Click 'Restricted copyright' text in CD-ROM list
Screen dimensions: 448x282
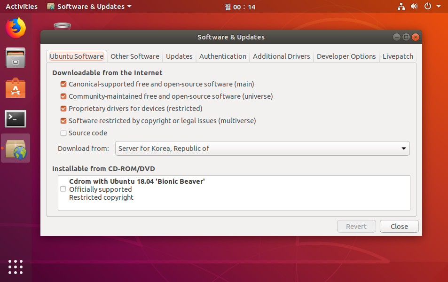pyautogui.click(x=101, y=197)
